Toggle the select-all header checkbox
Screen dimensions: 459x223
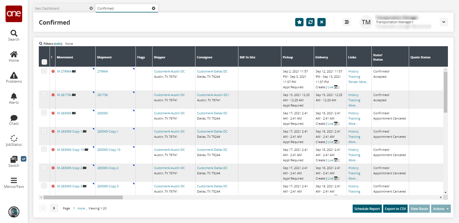tap(44, 62)
